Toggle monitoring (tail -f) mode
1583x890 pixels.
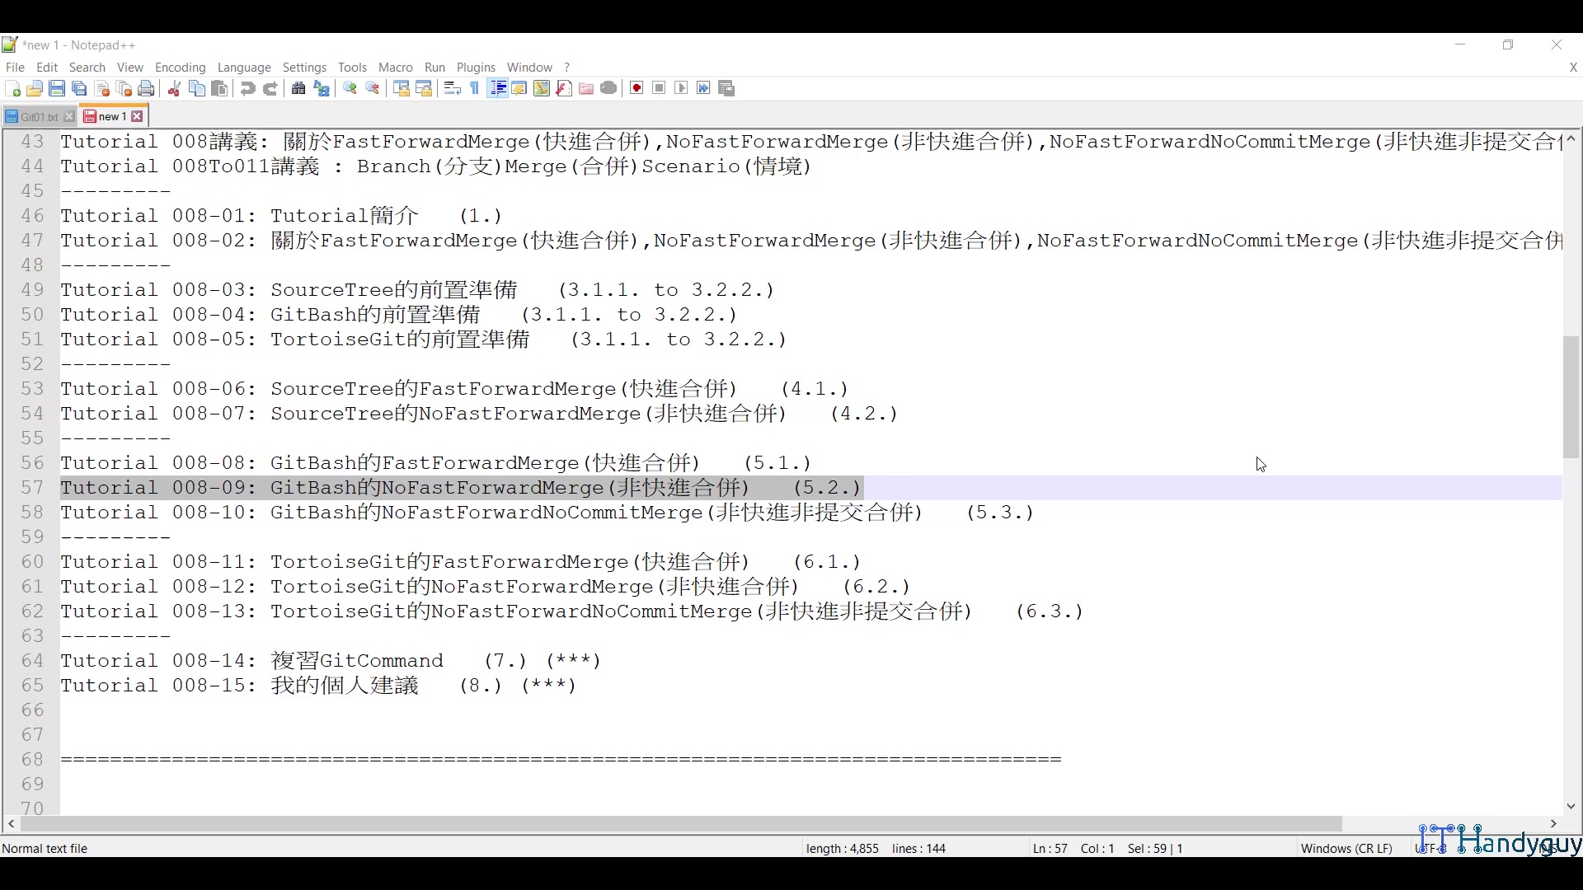click(608, 88)
